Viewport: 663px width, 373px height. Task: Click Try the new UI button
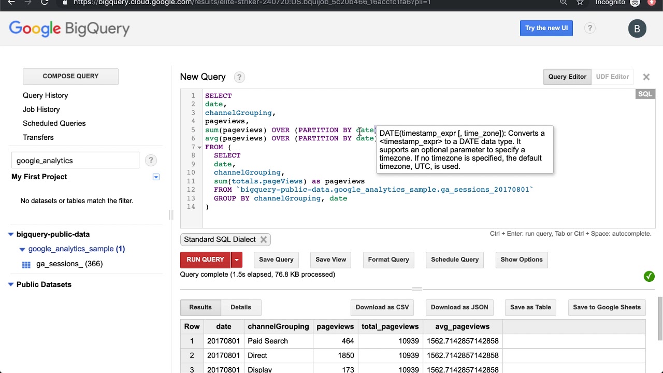click(546, 28)
